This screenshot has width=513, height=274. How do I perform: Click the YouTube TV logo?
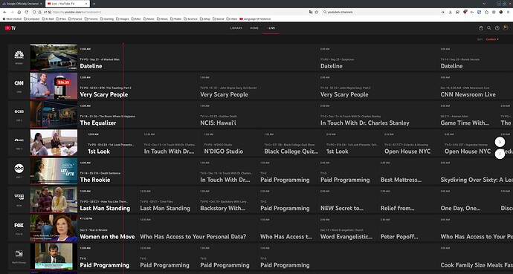10,28
